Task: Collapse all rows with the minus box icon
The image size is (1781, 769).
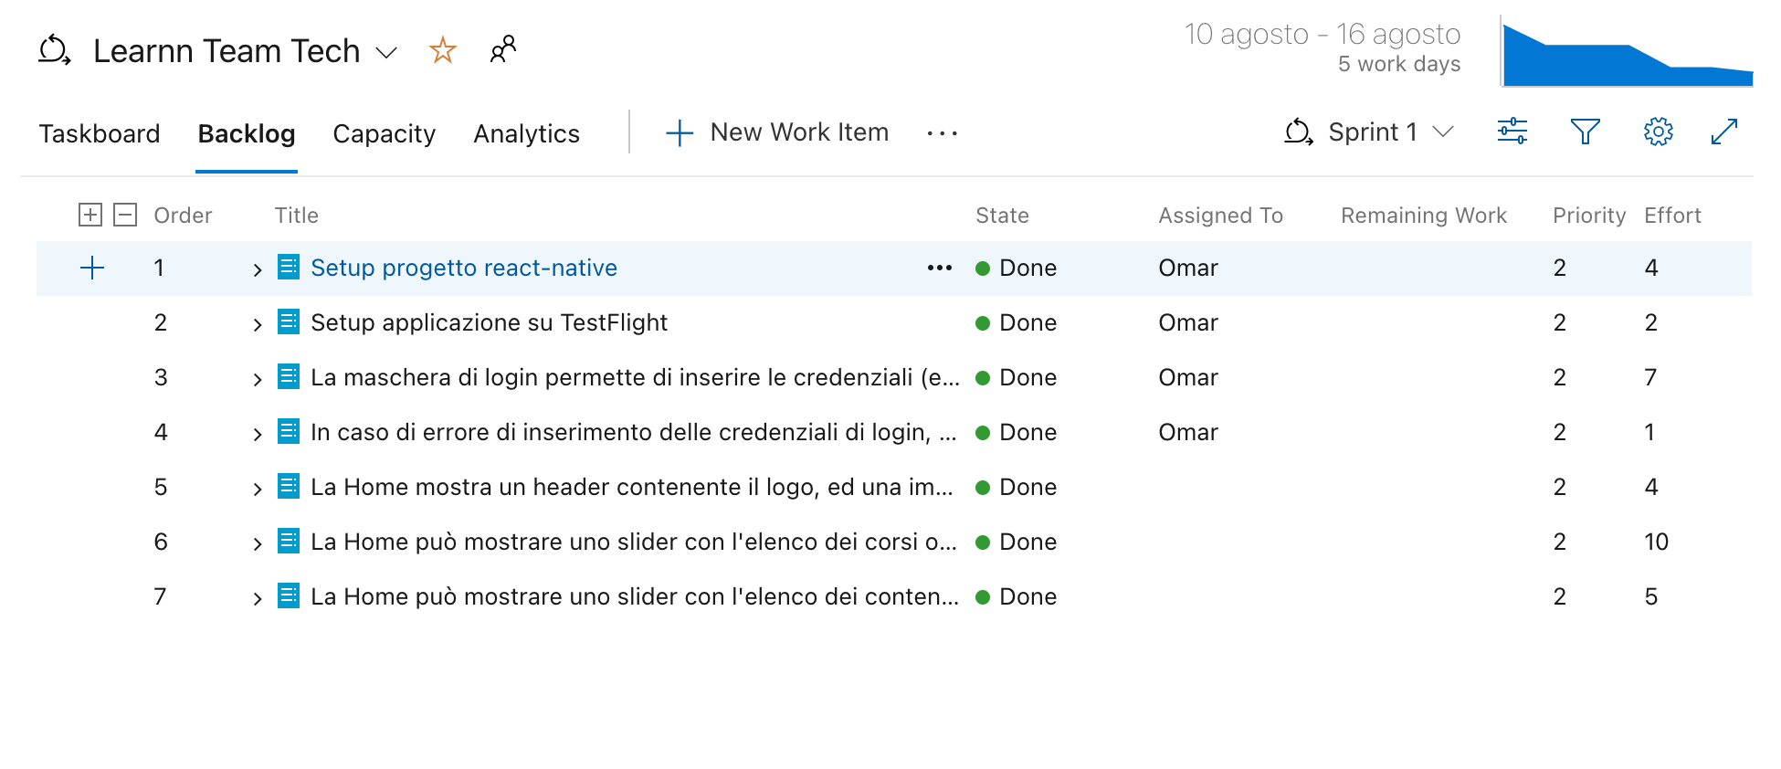Action: point(125,215)
